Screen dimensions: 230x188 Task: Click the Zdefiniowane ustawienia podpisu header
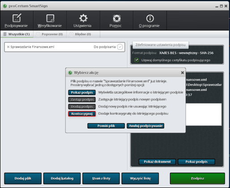point(161,45)
